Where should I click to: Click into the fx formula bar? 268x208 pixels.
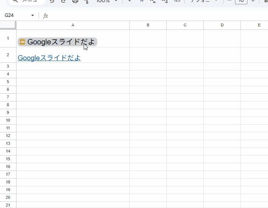pos(157,16)
